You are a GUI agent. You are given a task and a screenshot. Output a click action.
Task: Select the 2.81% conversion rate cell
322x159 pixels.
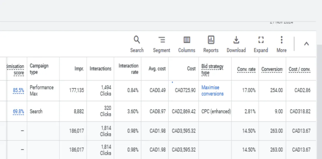pyautogui.click(x=245, y=111)
